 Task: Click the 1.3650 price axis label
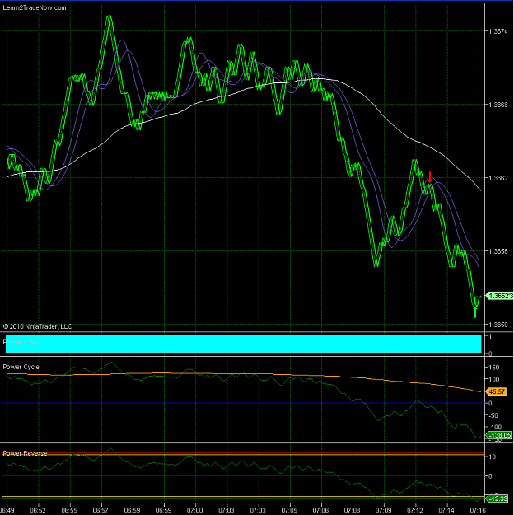tap(498, 325)
